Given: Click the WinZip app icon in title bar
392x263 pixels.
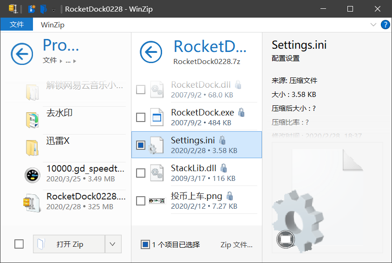Looking at the screenshot, I should 13,9.
